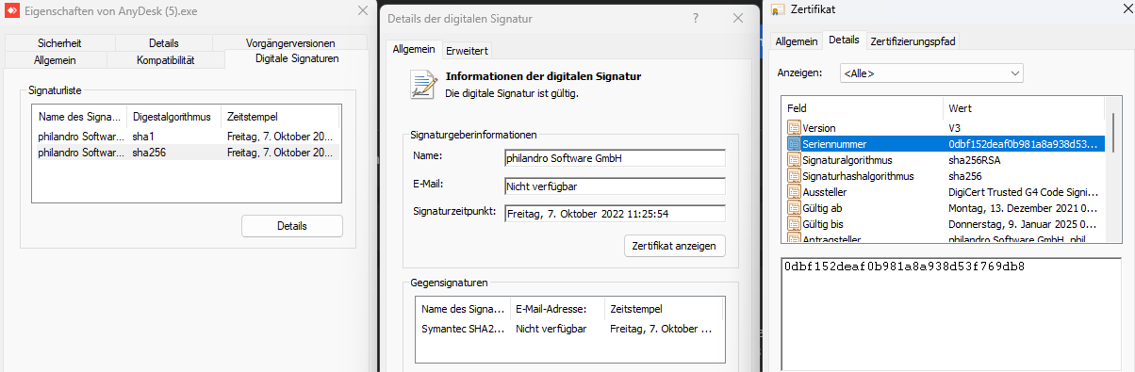Image resolution: width=1135 pixels, height=372 pixels.
Task: Click the Details button under Signaturliste
Action: pos(292,226)
